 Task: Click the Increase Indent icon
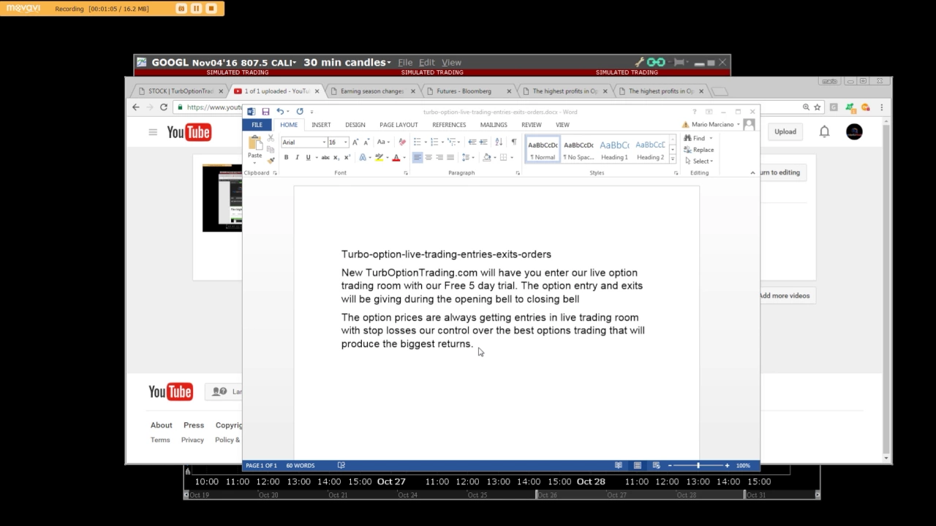(483, 142)
